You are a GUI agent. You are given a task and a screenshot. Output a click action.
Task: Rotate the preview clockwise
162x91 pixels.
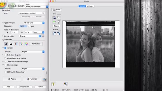(x=59, y=34)
